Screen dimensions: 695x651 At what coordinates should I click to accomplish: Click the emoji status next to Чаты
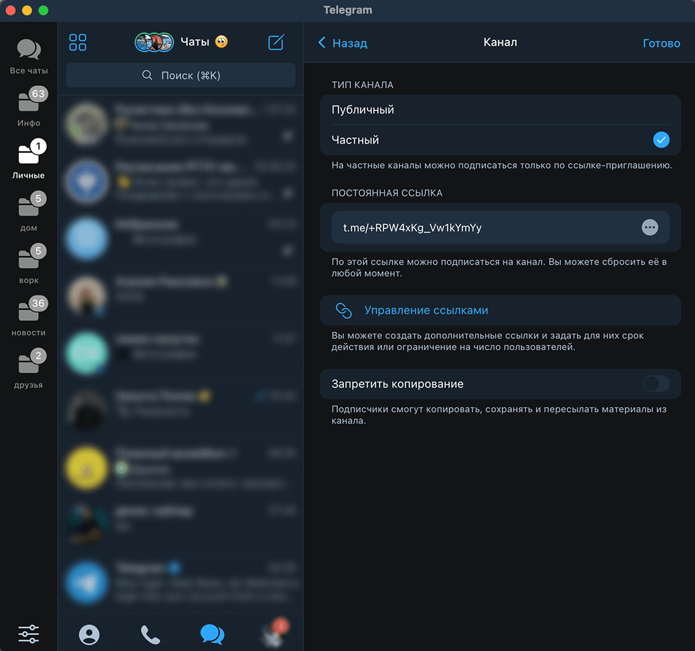(x=221, y=42)
